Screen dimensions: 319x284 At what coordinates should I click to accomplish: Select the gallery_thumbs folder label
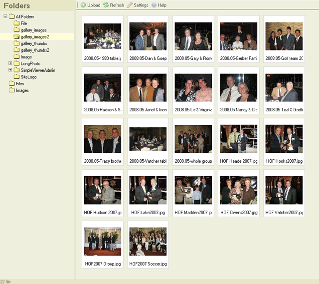[x=34, y=43]
